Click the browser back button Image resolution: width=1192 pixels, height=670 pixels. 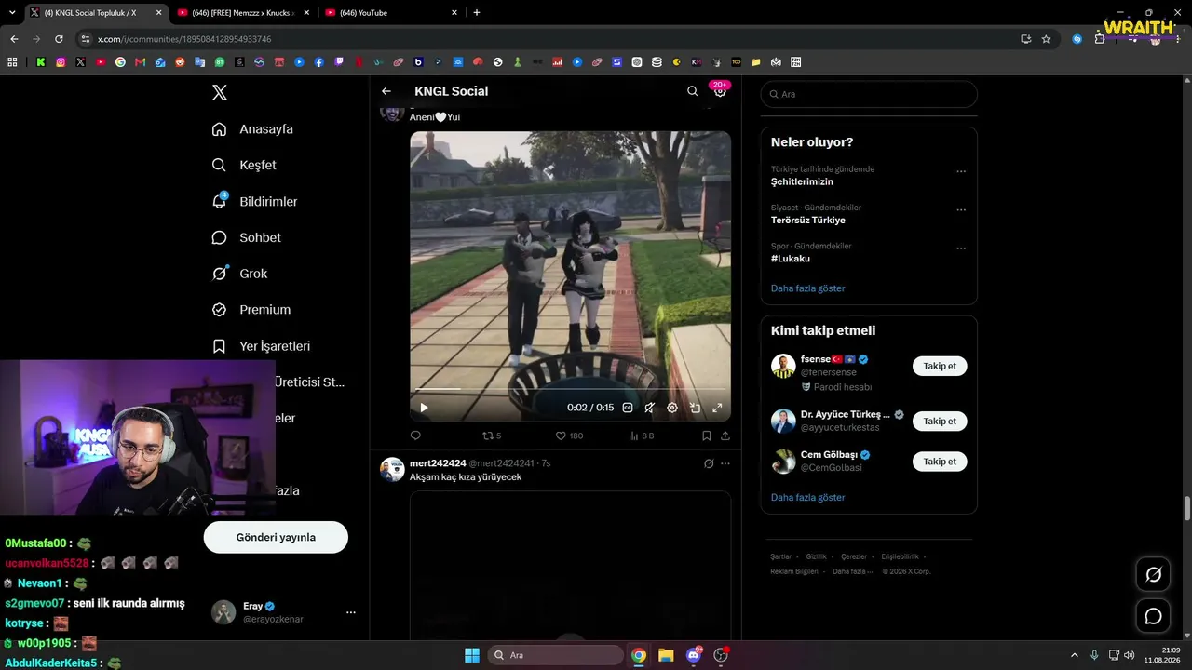click(14, 39)
